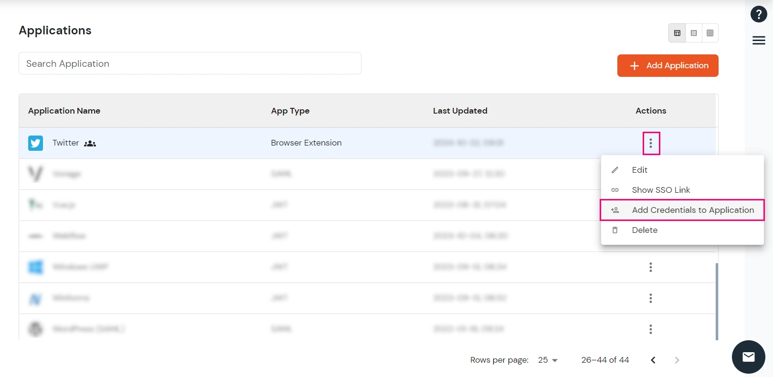Switch to the first table view icon
773x377 pixels.
point(677,33)
